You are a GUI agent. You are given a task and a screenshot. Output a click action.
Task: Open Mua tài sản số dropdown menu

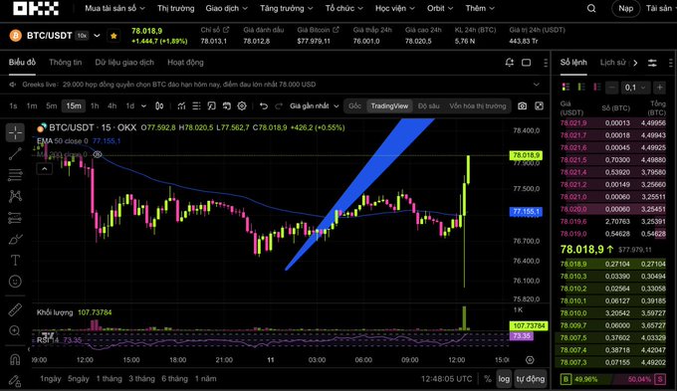[114, 8]
